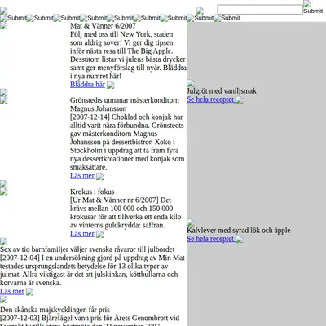Click the Mat & Vänner 6/2007 cover thumbnail
Image resolution: width=326 pixels, height=326 pixels.
(4, 25)
